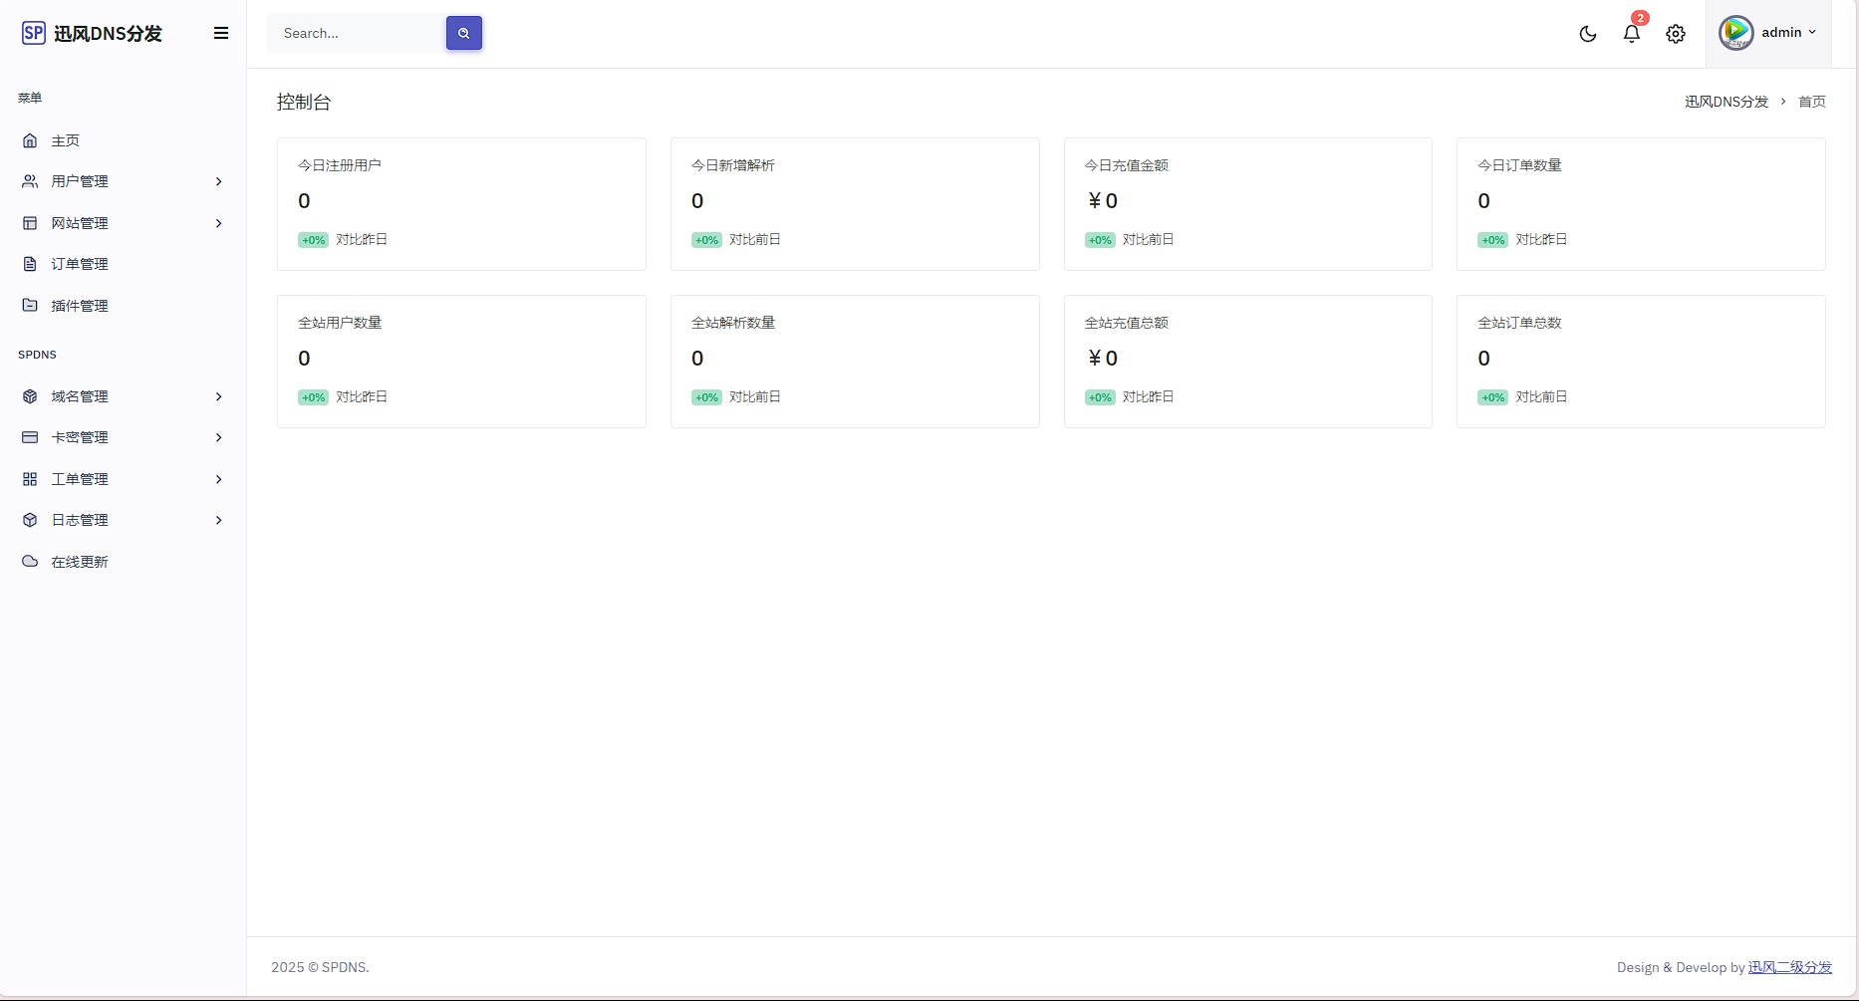Click the 工单管理 grid icon

30,479
